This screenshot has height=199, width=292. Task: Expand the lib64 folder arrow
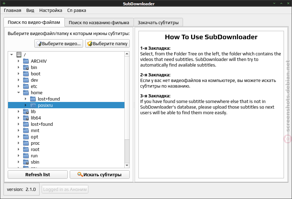point(19,118)
